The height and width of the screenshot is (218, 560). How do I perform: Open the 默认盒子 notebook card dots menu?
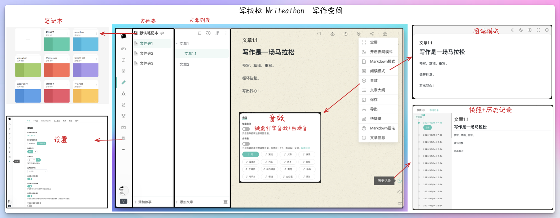[68, 33]
